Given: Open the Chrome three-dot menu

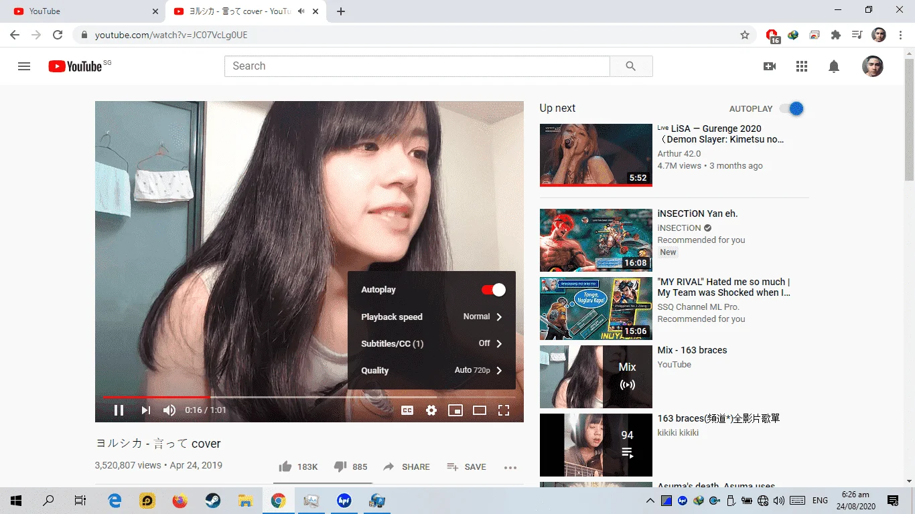Looking at the screenshot, I should pyautogui.click(x=900, y=35).
